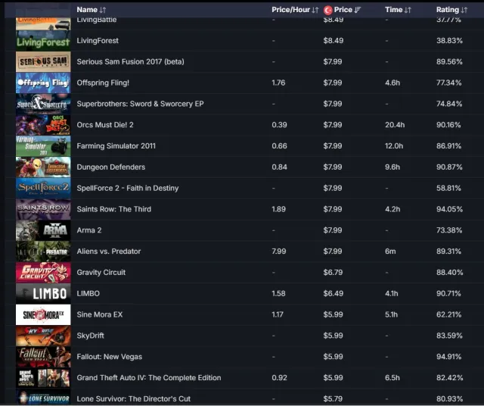
Task: Open the Grand Theft Auto IV thumbnail
Action: [43, 377]
